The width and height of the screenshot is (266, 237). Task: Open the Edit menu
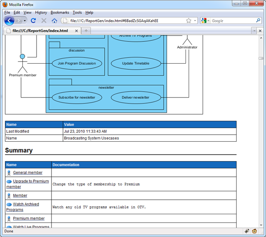[x=17, y=13]
